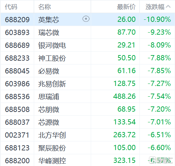The height and width of the screenshot is (166, 175).
Task: Click latest price 50.50
Action: (x=126, y=58)
